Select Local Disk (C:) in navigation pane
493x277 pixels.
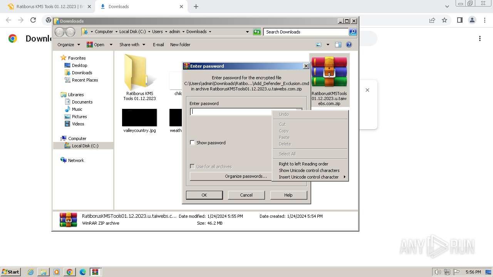pyautogui.click(x=85, y=146)
